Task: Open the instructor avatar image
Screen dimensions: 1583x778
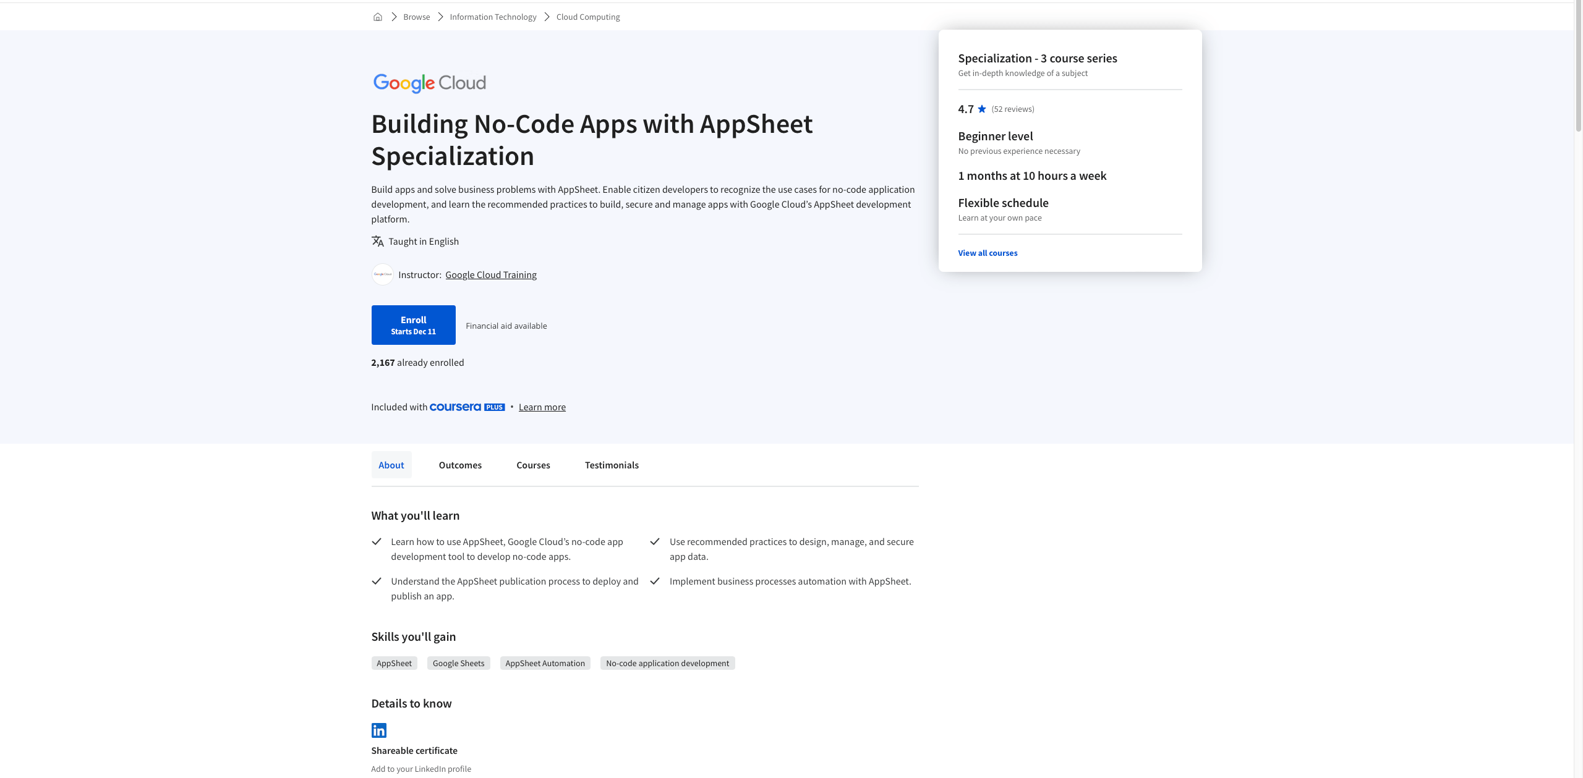Action: 383,274
